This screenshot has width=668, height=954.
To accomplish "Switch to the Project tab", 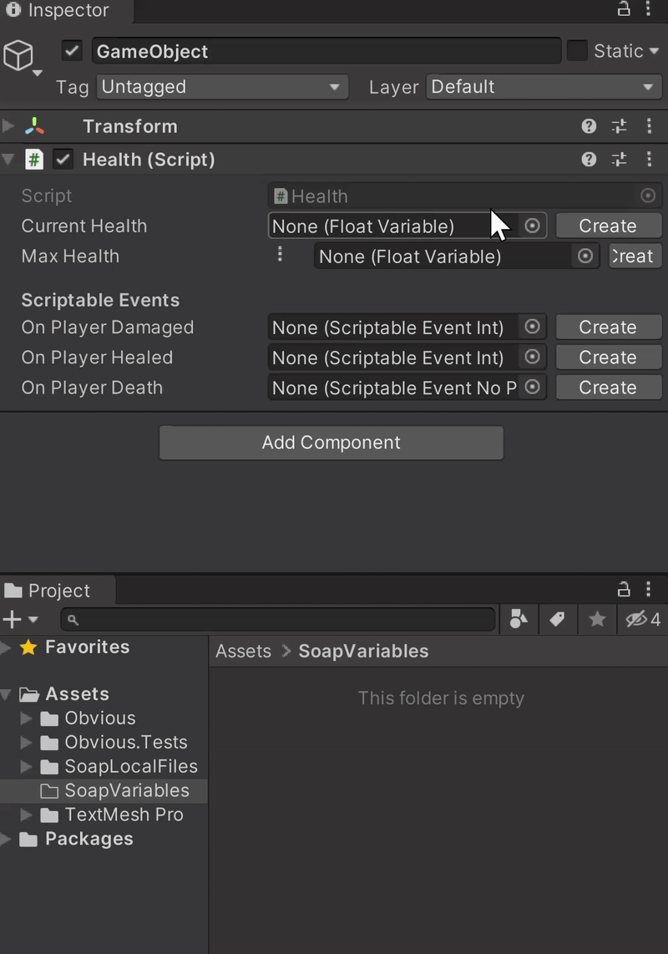I will click(x=58, y=591).
